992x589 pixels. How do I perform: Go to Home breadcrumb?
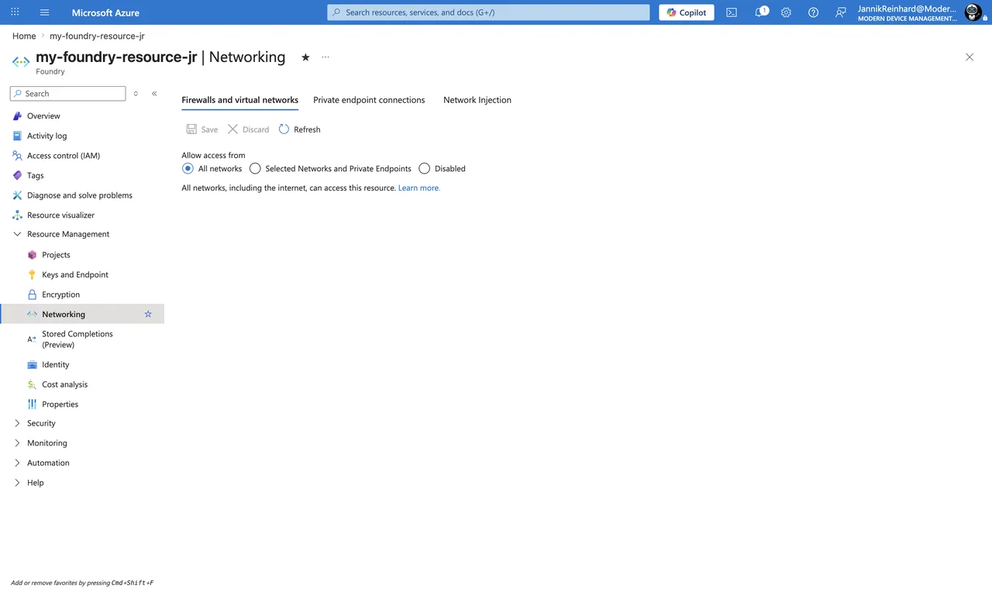pyautogui.click(x=24, y=36)
